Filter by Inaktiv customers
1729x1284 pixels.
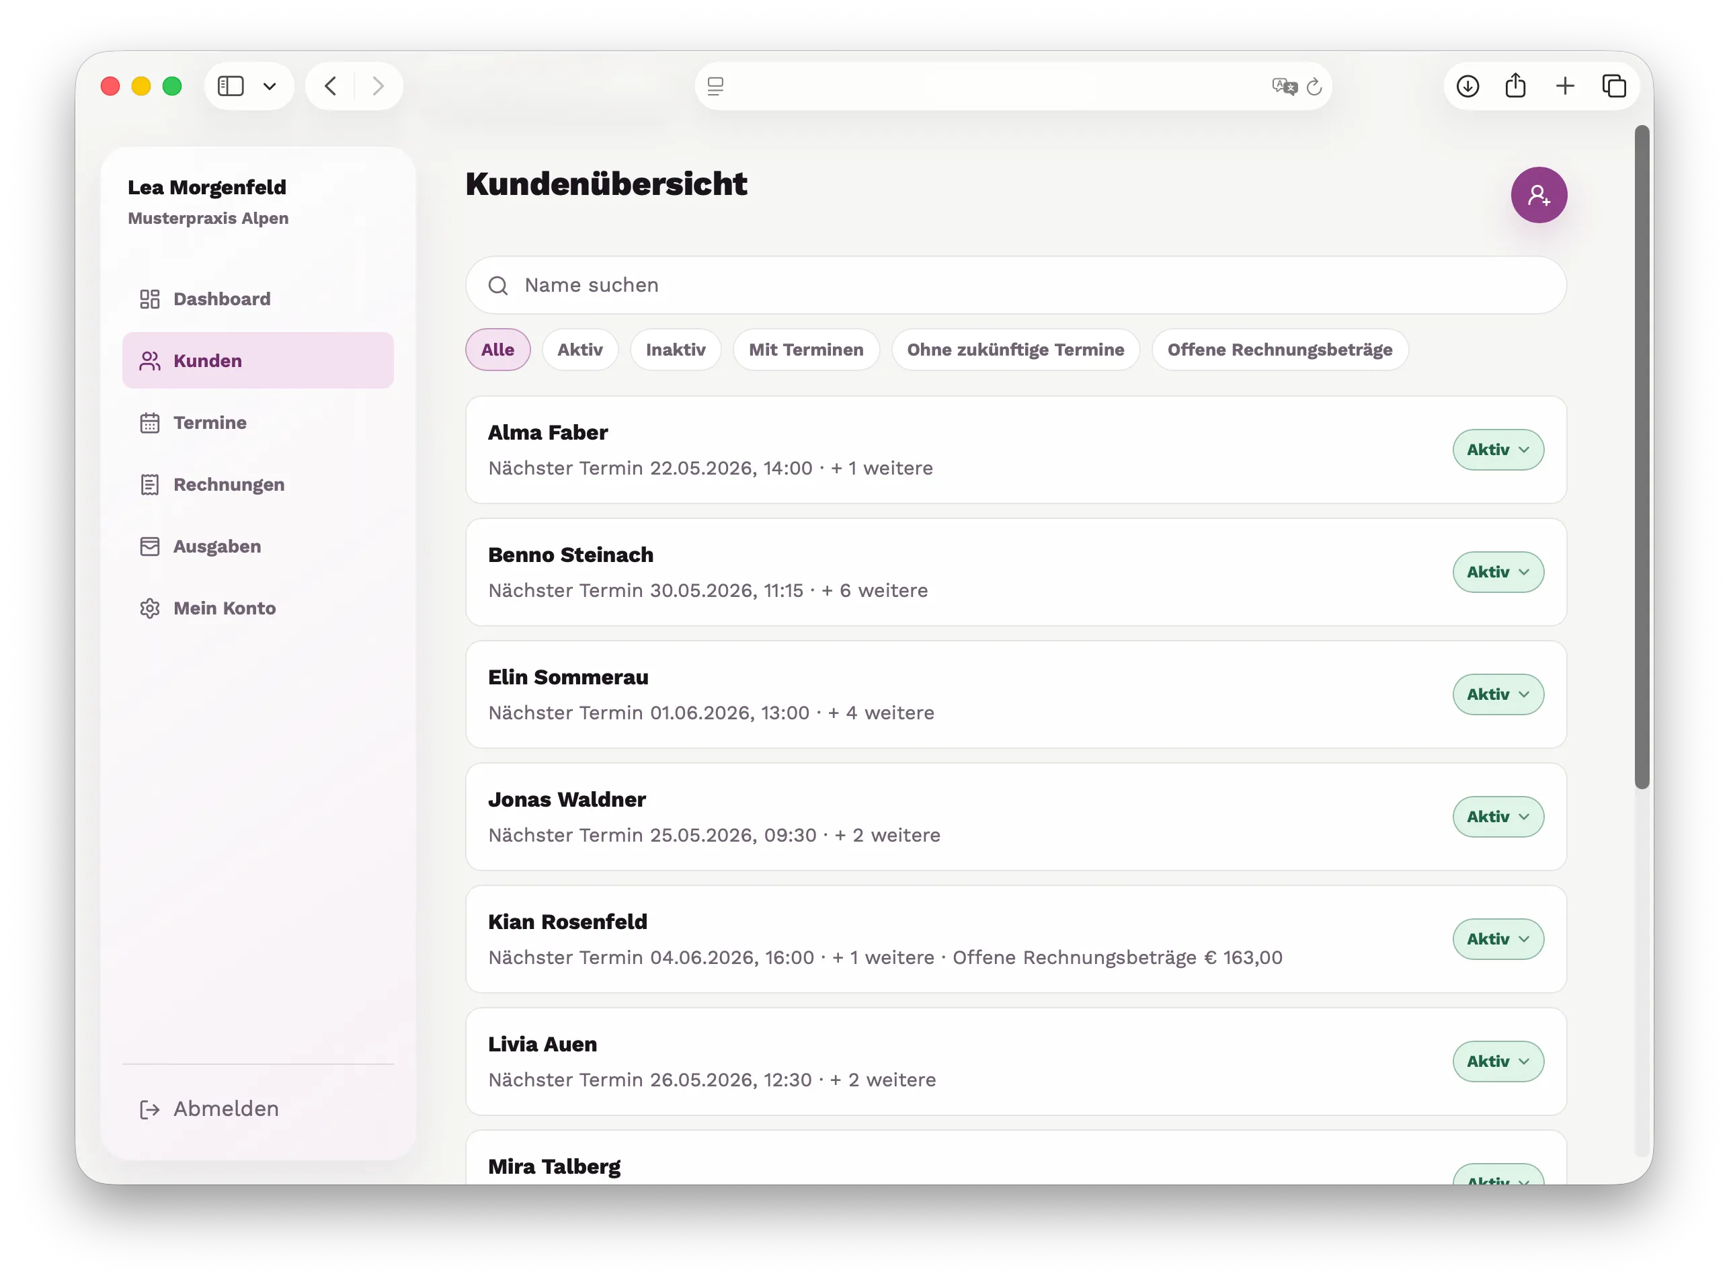[676, 350]
